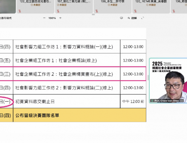Click 日(四) cell in 影響力資料概論(一) row
This screenshot has height=143, width=187.
click(6, 47)
